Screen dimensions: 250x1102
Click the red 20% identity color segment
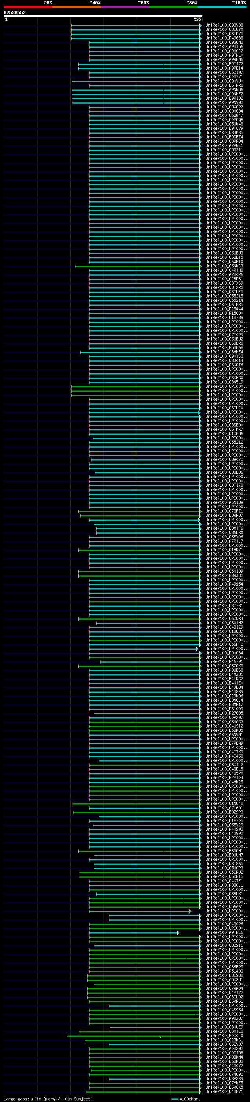[x=28, y=7]
